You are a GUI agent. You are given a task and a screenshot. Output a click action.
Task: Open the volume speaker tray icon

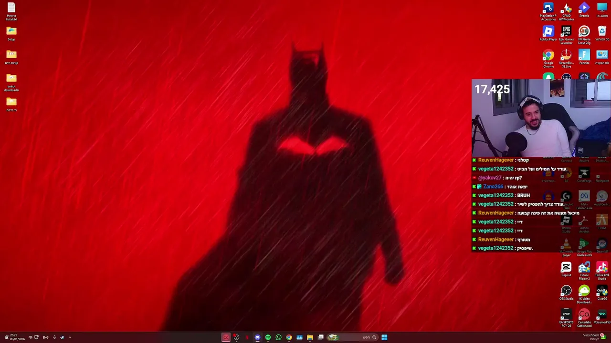point(30,337)
